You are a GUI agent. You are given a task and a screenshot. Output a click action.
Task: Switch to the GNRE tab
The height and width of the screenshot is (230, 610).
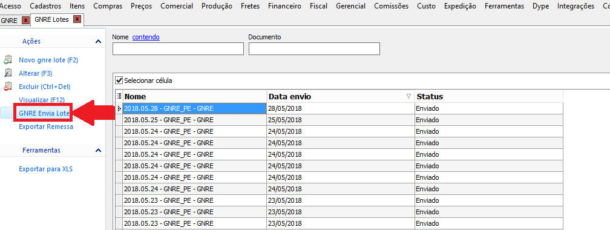pyautogui.click(x=9, y=21)
